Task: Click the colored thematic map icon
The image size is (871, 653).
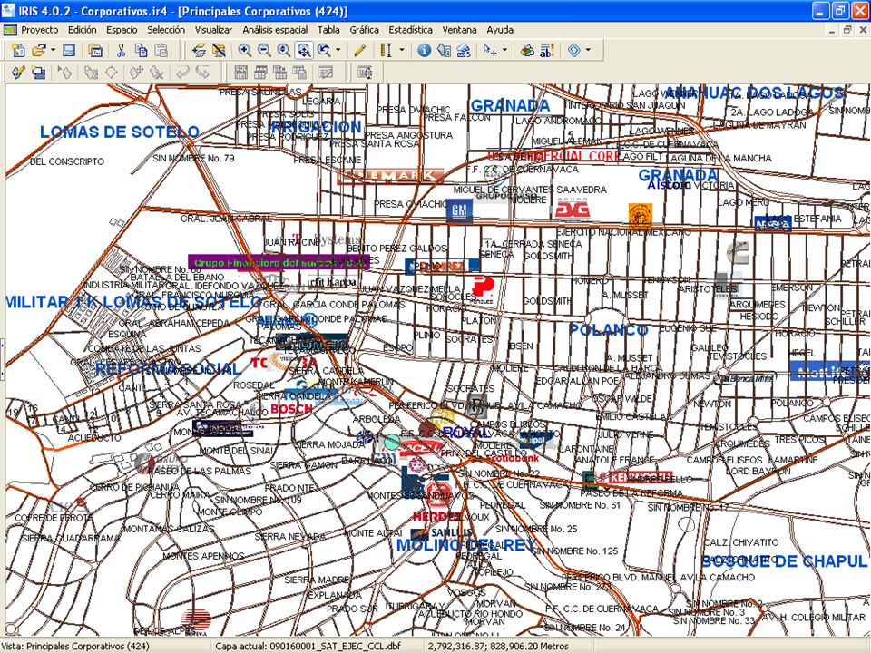Action: coord(527,51)
